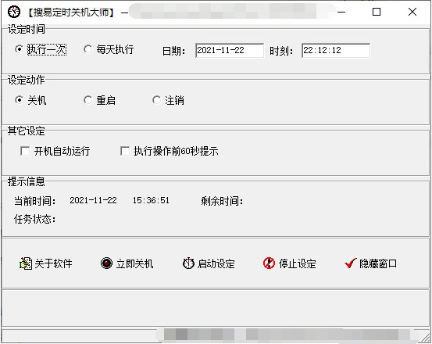Click the 设定动作 group title
This screenshot has height=344, width=432.
click(27, 80)
